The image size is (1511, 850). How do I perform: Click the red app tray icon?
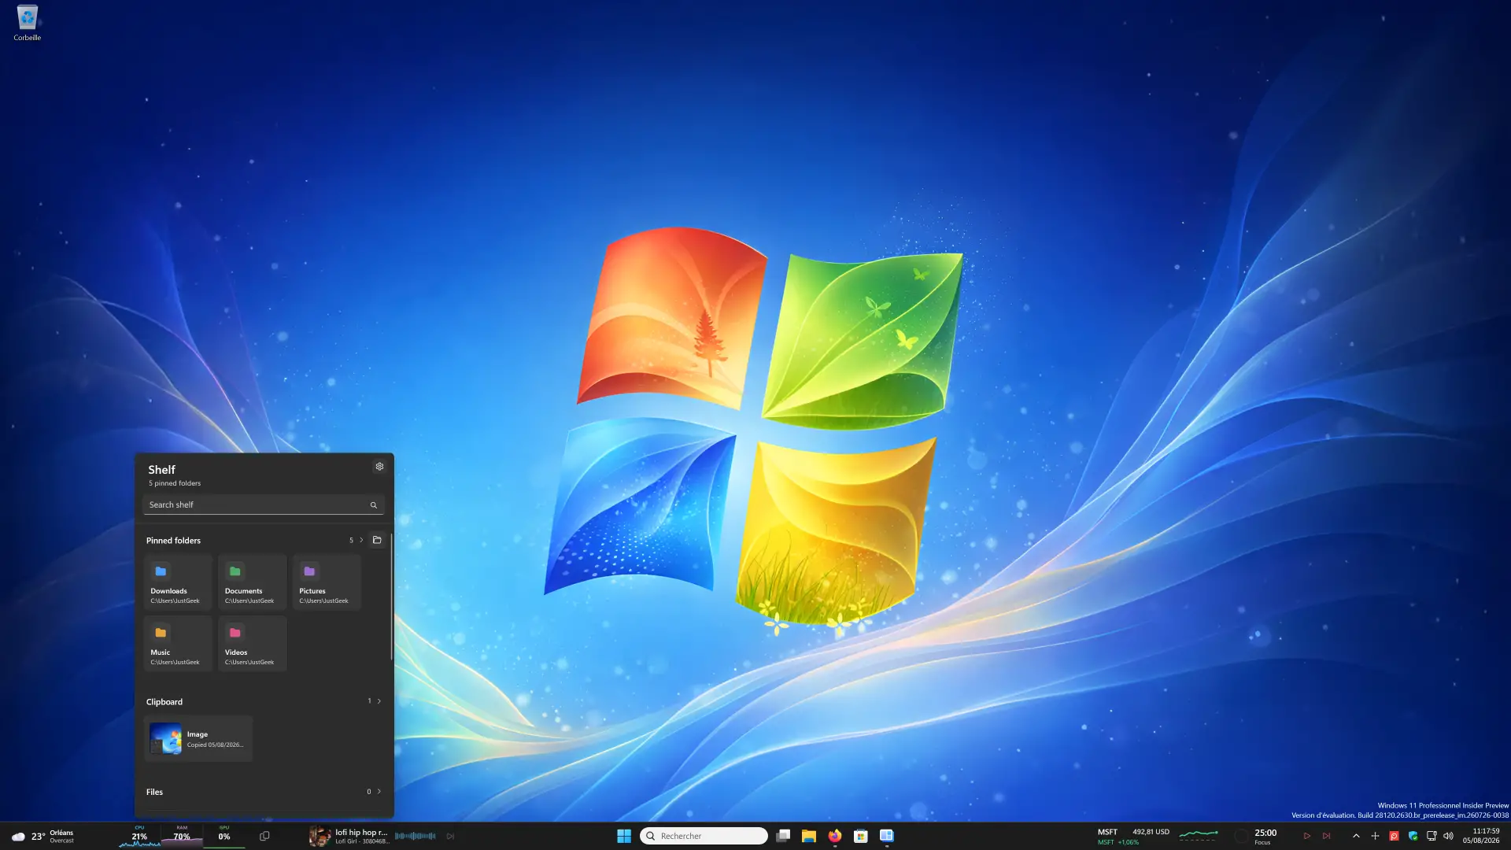(x=1394, y=836)
